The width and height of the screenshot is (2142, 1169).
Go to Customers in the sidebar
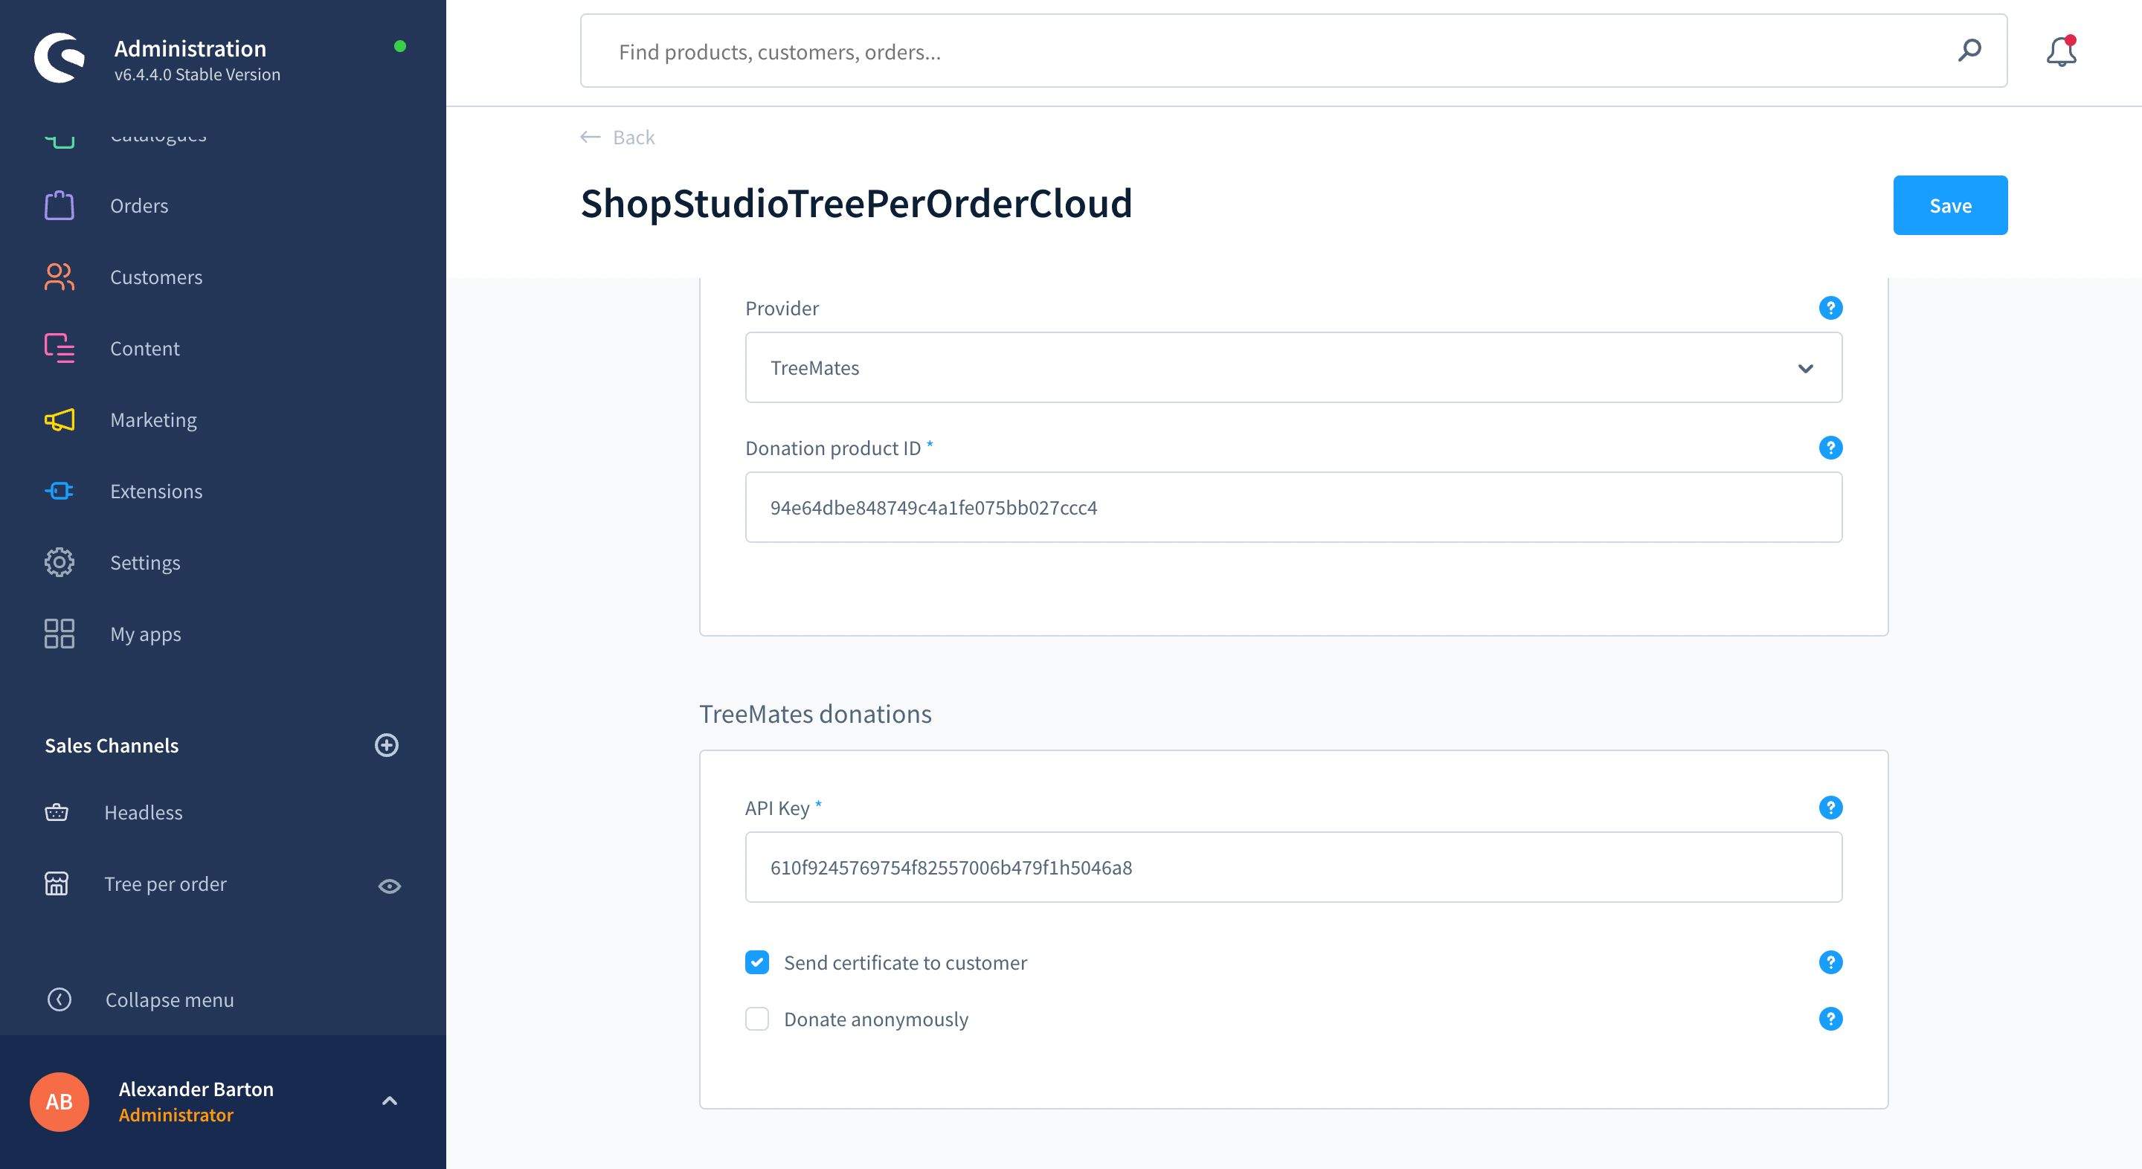[x=156, y=277]
